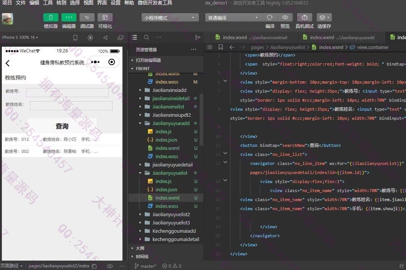The height and width of the screenshot is (270, 406).
Task: Click the editor forward arrow icon
Action: tap(243, 47)
